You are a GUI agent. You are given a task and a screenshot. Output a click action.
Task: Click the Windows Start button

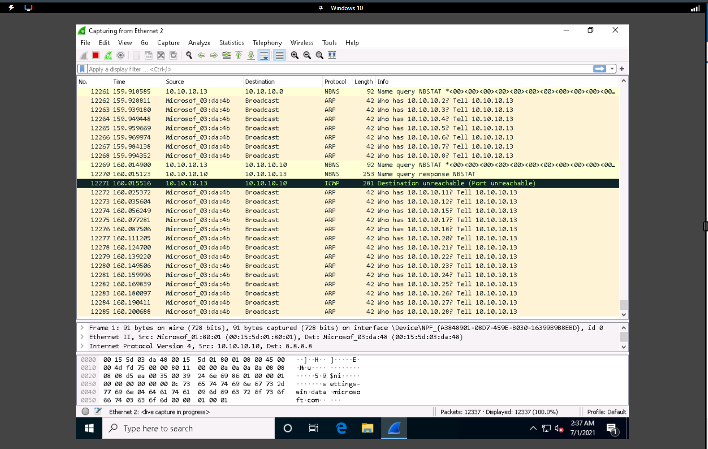point(89,428)
